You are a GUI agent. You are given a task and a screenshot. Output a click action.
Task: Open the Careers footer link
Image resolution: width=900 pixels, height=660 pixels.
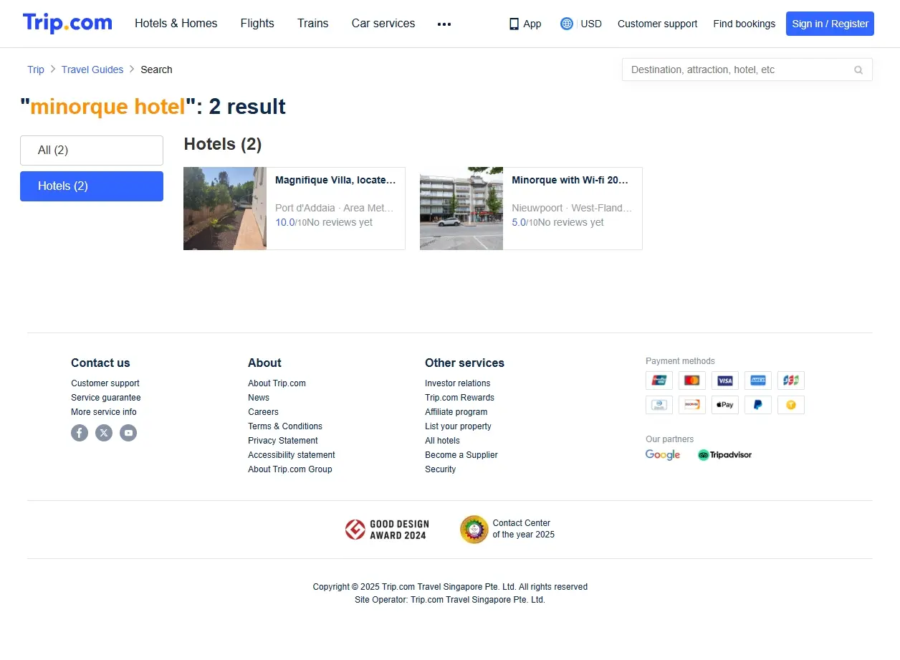tap(263, 412)
